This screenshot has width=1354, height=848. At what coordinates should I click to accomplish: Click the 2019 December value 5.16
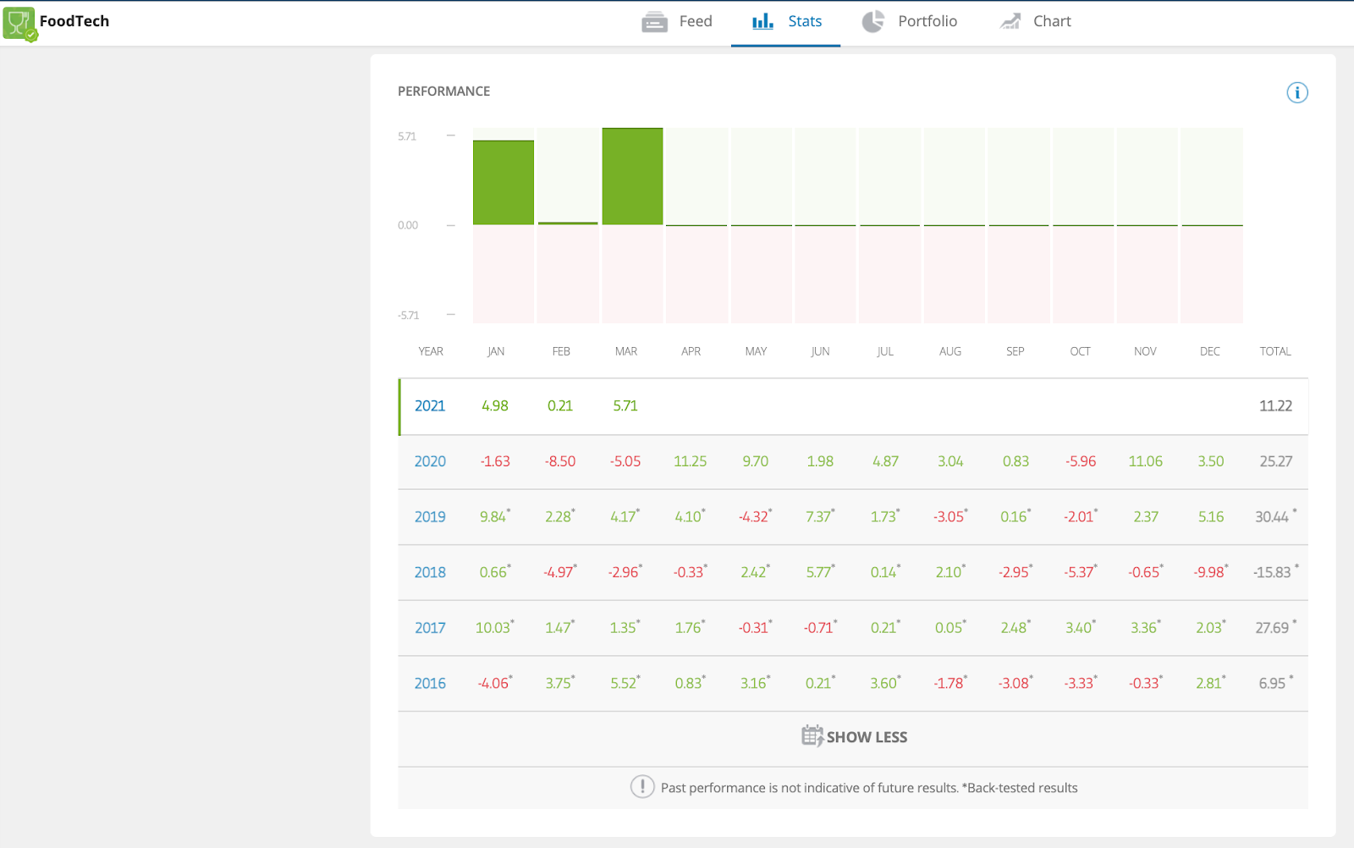coord(1211,517)
